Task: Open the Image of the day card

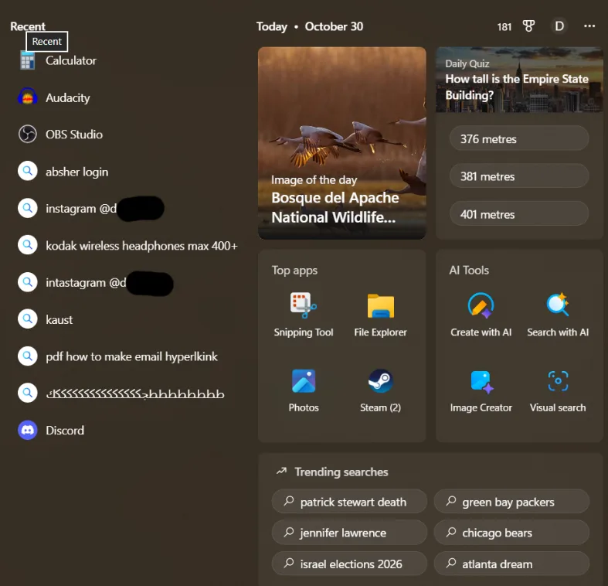Action: (342, 143)
